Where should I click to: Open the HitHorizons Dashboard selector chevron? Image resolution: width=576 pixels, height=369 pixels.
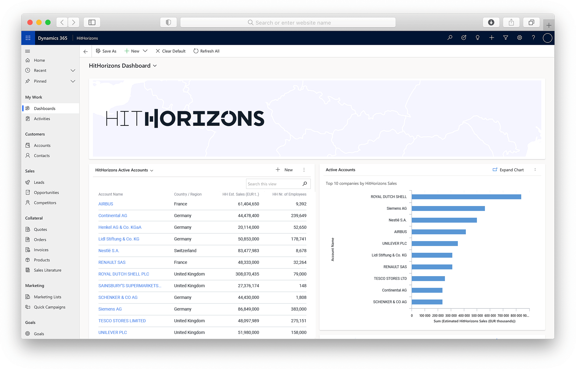click(155, 66)
